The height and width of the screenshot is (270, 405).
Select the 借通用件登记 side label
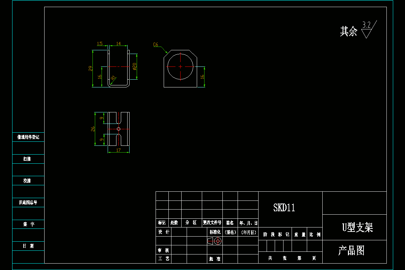(28, 137)
